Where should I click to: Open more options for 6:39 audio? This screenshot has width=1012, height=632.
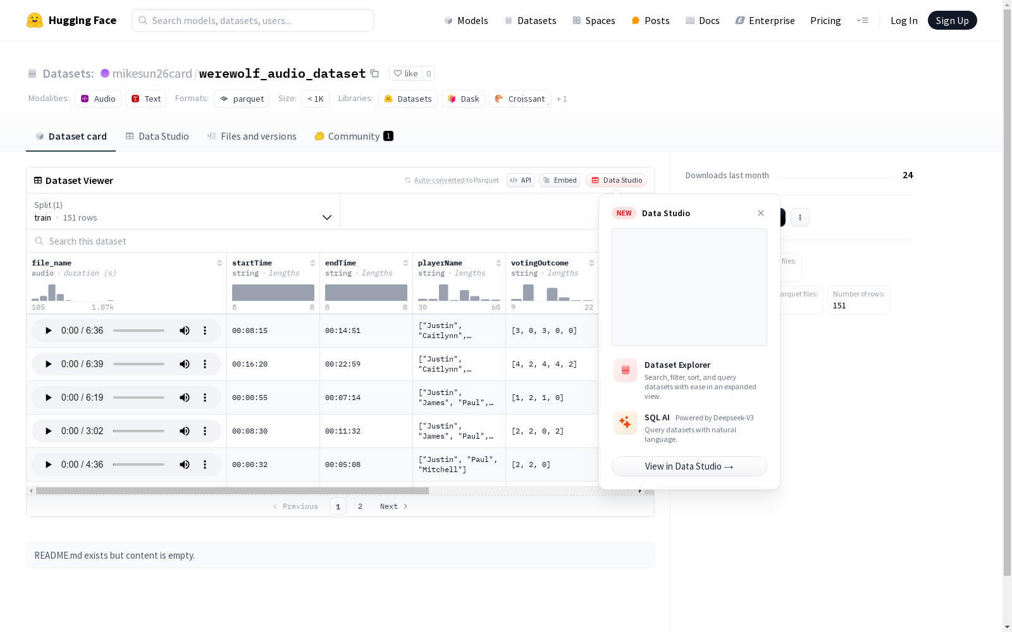coord(205,364)
